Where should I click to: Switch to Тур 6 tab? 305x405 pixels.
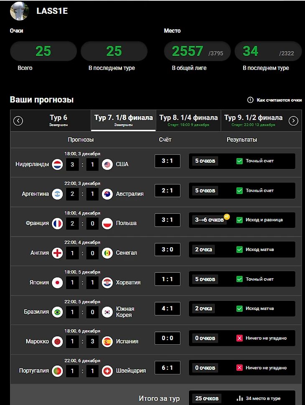[58, 120]
